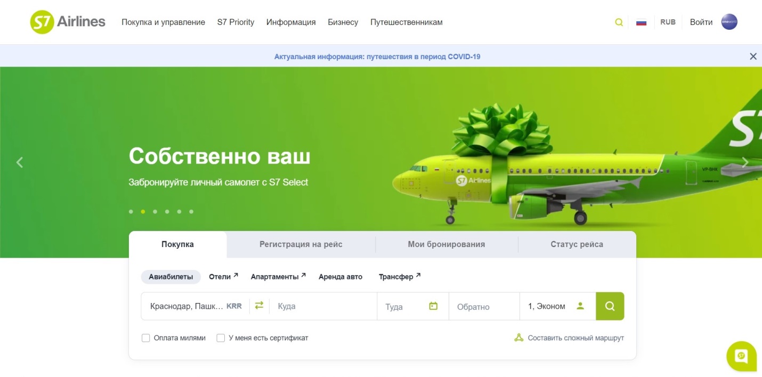The width and height of the screenshot is (762, 377).
Task: Check У меня есть сертификат
Action: 220,338
